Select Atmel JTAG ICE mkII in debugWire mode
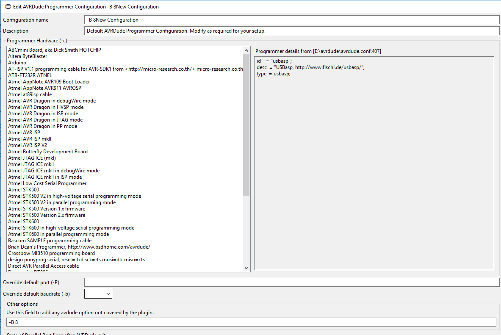Screen dimensions: 501x335 [x=54, y=171]
